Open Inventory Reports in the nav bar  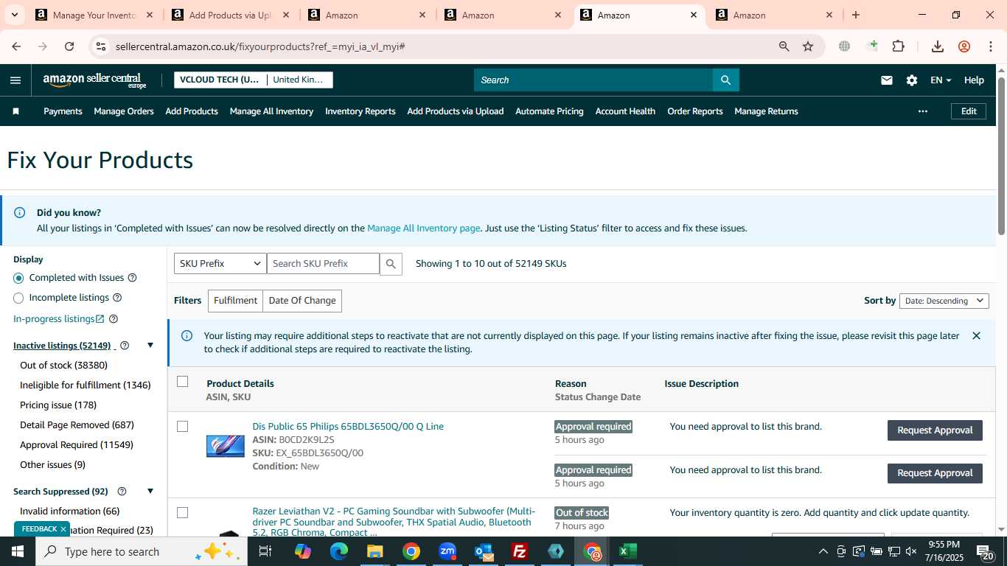pyautogui.click(x=360, y=111)
